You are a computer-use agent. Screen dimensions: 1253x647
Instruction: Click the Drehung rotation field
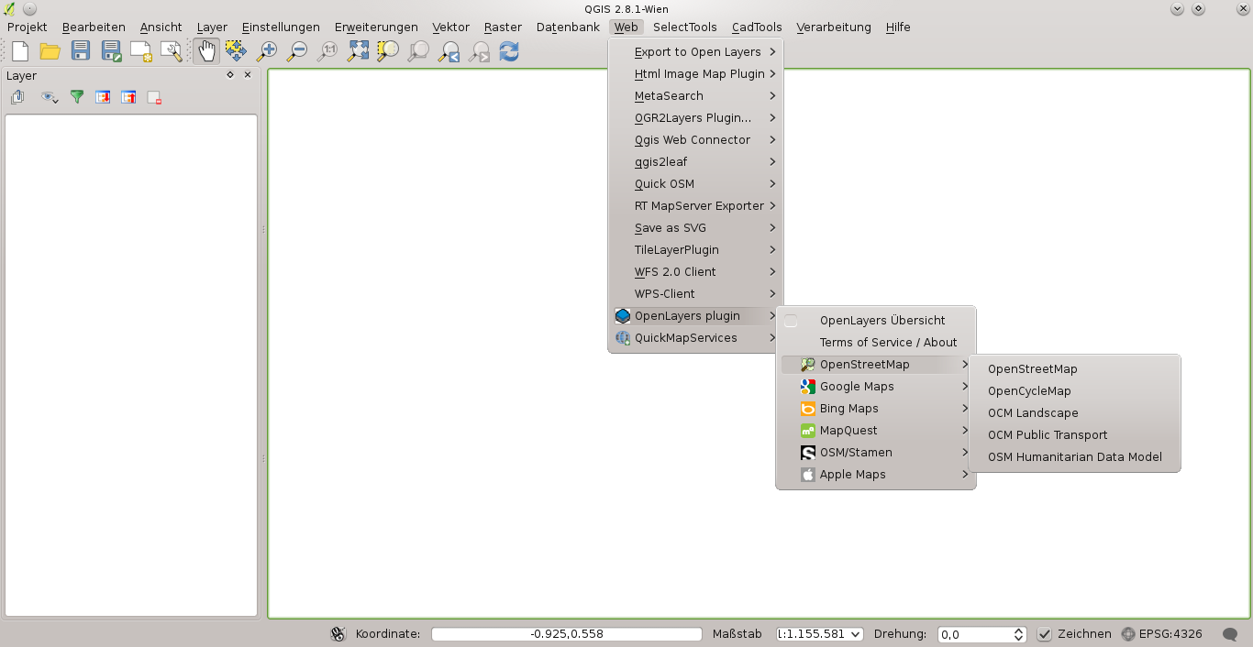click(976, 634)
